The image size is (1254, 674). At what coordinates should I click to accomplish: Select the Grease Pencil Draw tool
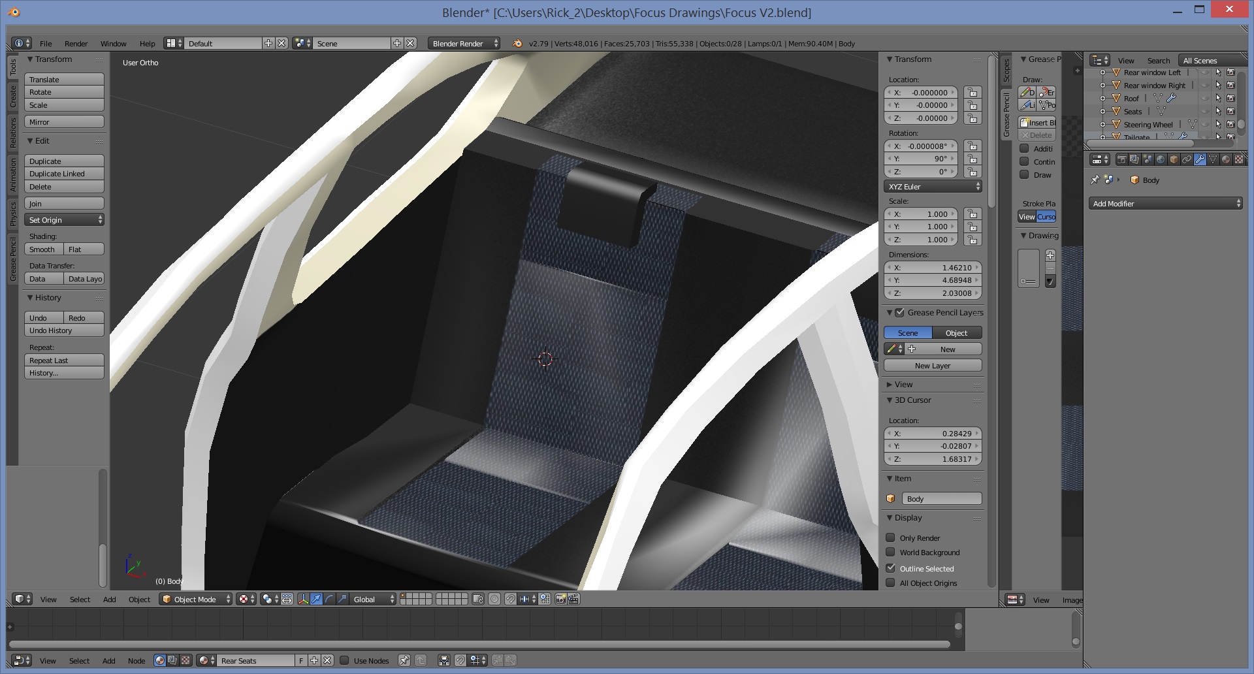(1027, 92)
